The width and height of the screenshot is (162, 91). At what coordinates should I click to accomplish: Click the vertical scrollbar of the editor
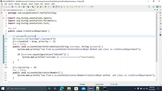click(x=157, y=38)
